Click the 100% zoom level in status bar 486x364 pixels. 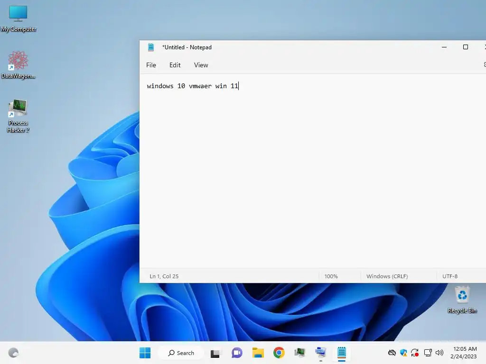coord(331,276)
